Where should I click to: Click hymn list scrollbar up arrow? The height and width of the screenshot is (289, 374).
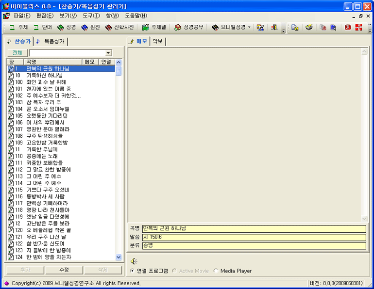pos(119,63)
